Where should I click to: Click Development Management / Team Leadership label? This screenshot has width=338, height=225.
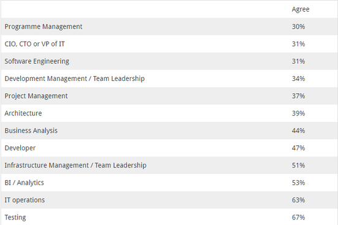pyautogui.click(x=75, y=78)
